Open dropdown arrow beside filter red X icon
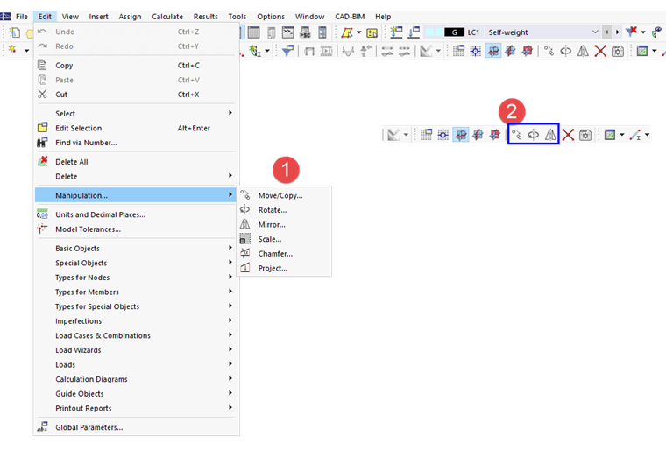666x450 pixels. (643, 32)
